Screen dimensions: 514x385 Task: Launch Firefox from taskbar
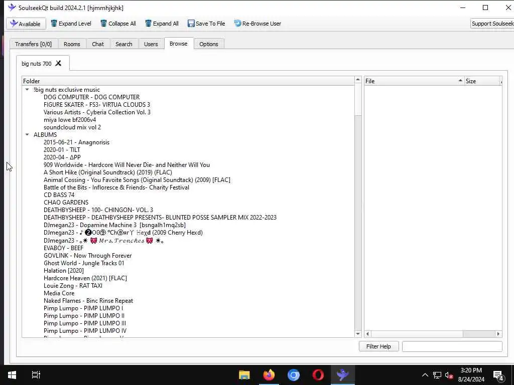click(x=269, y=375)
